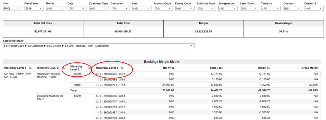Sort by Hierarchy Level 3 icon
This screenshot has height=120, width=326.
pyautogui.click(x=89, y=67)
